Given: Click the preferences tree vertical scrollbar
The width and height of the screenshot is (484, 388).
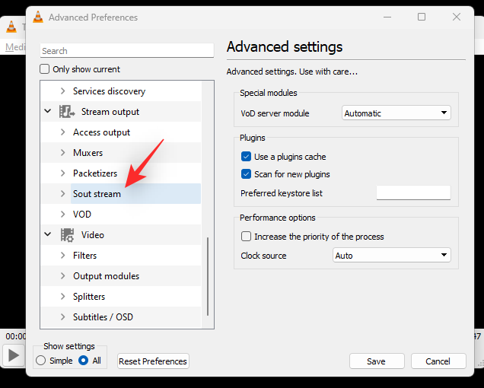Looking at the screenshot, I should point(208,276).
